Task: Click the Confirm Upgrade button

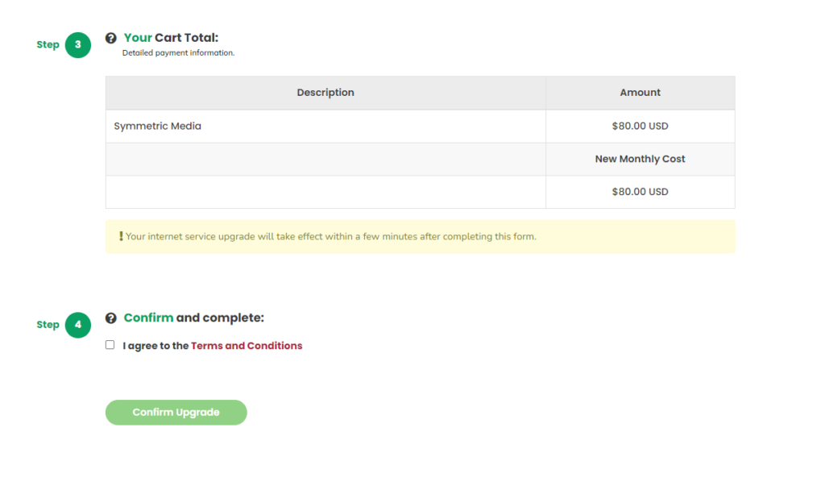Action: click(x=176, y=413)
